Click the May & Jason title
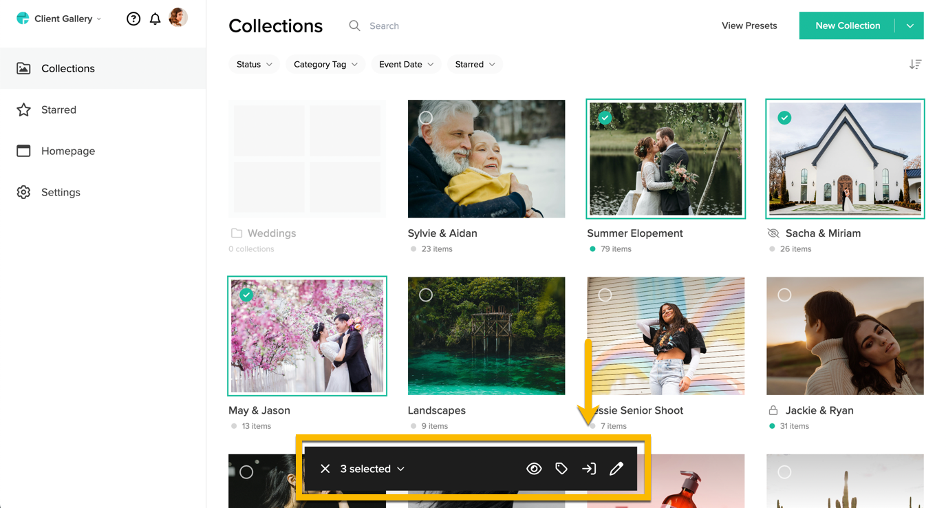The height and width of the screenshot is (508, 946). (x=259, y=410)
